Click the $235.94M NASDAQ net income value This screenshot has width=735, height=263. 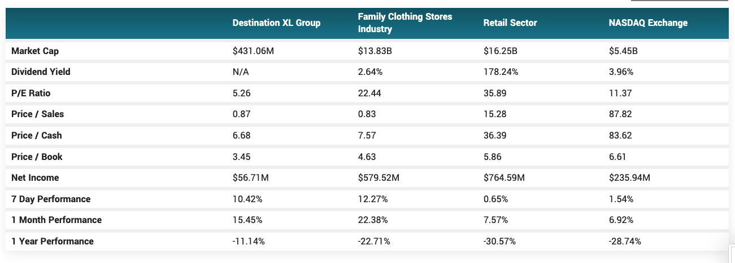pos(629,177)
